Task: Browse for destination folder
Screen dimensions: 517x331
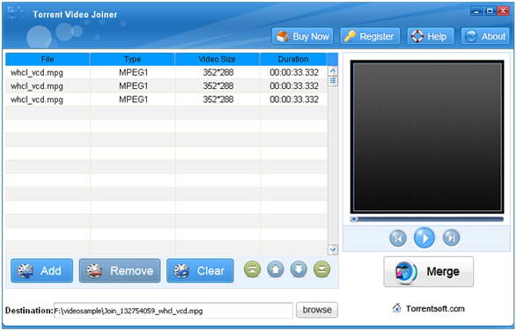Action: point(317,310)
